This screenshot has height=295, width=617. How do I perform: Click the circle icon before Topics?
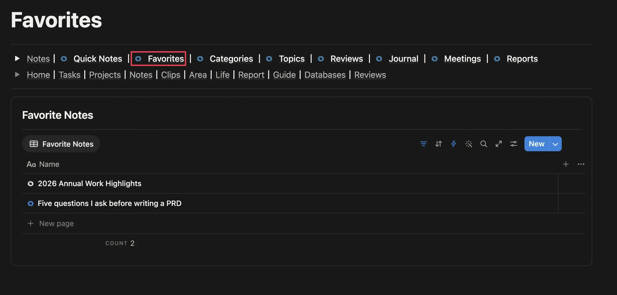[x=269, y=59]
